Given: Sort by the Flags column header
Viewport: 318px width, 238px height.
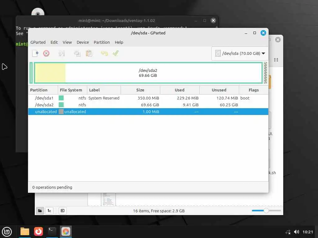Looking at the screenshot, I should pyautogui.click(x=253, y=90).
